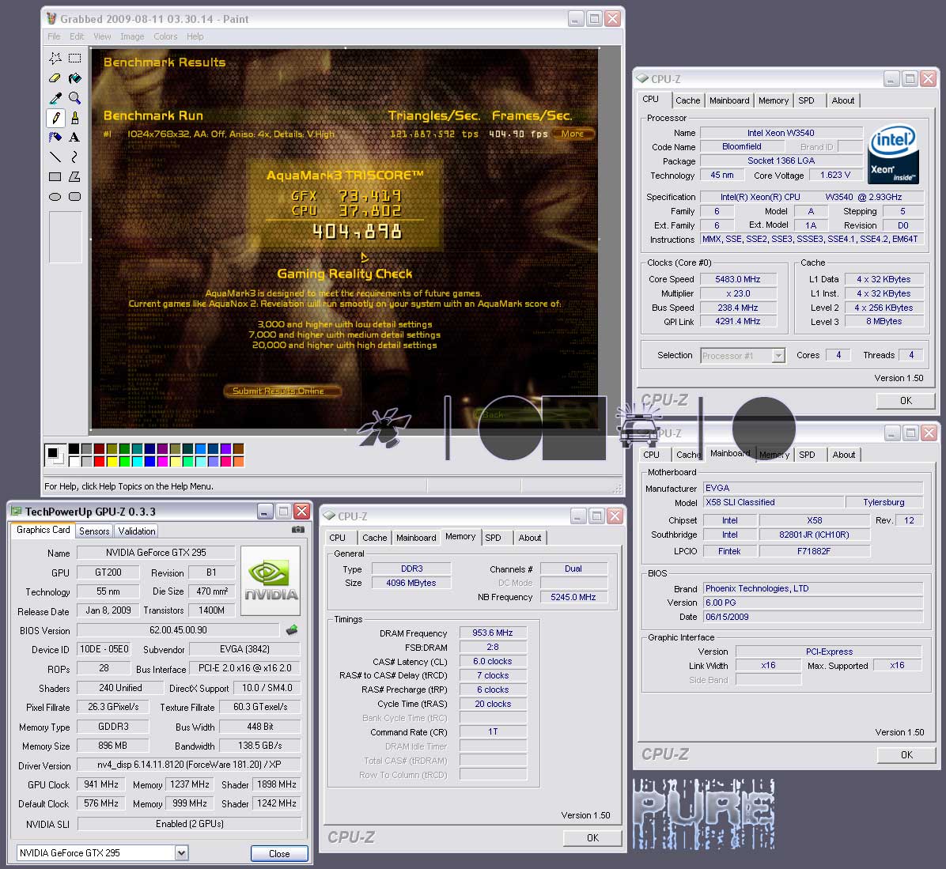The width and height of the screenshot is (946, 869).
Task: Choose the Fill With Color bucket tool
Action: click(x=75, y=77)
